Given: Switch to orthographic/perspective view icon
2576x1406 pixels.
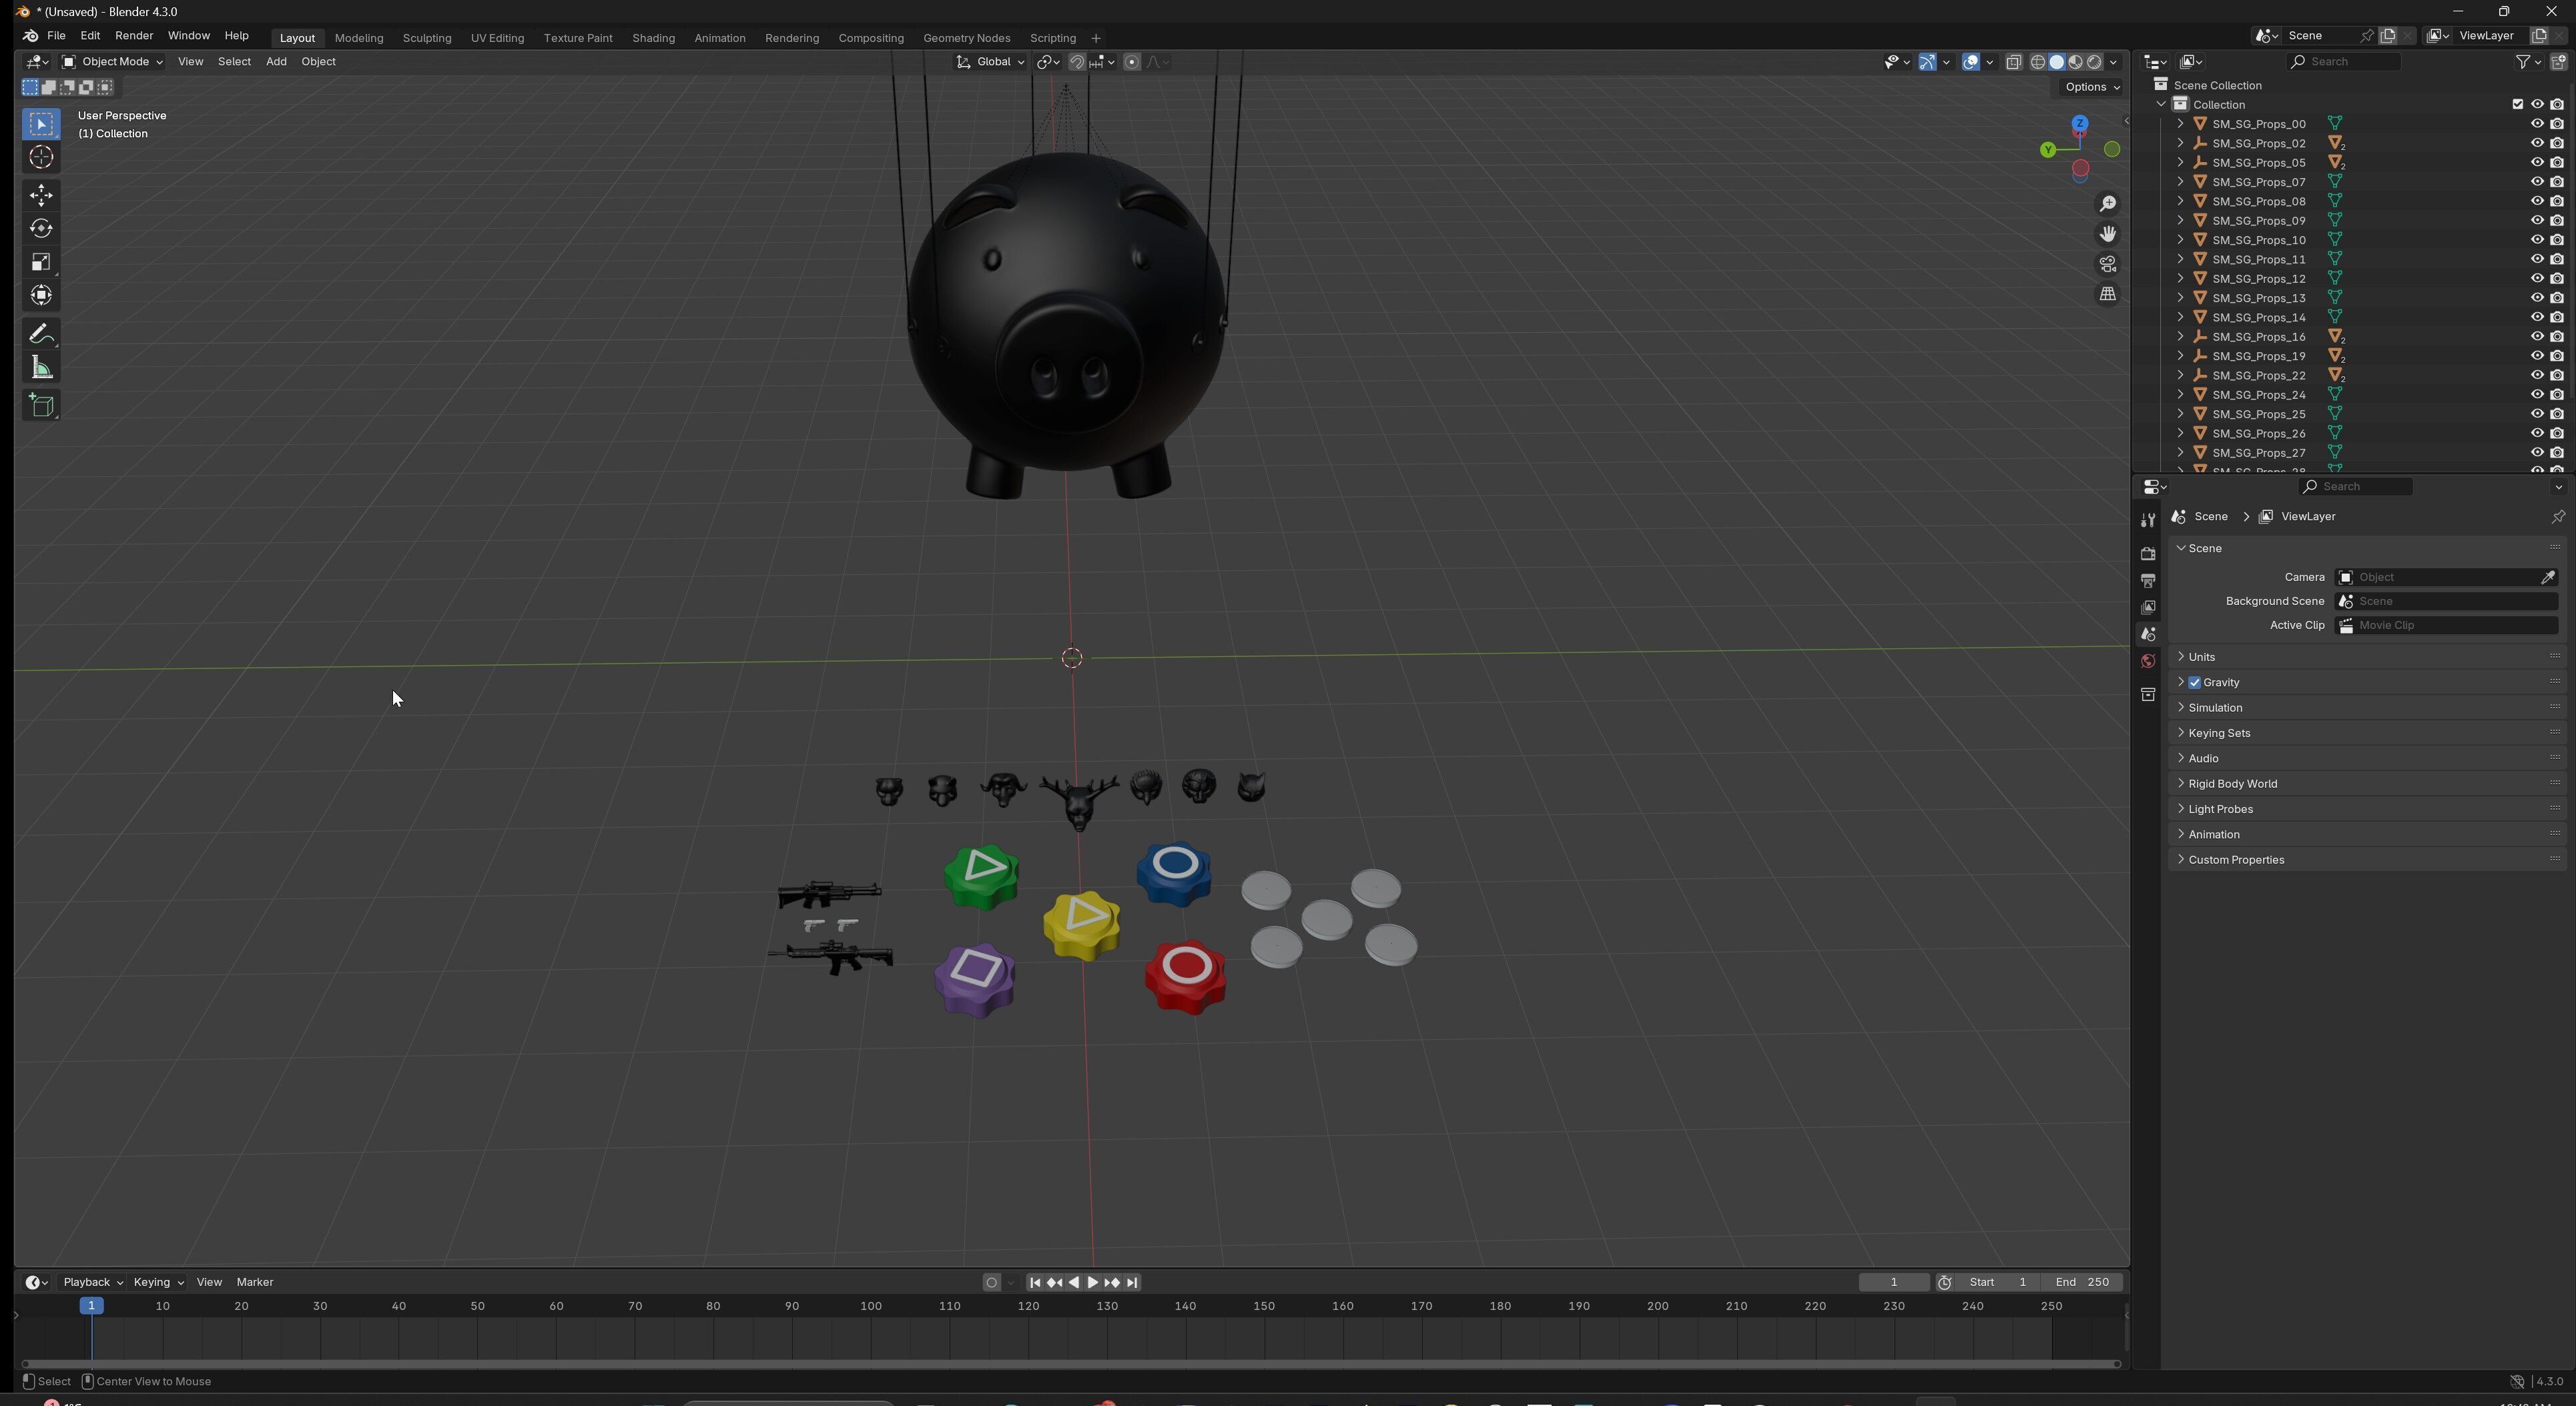Looking at the screenshot, I should 2107,295.
